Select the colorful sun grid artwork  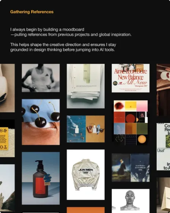(x=131, y=123)
